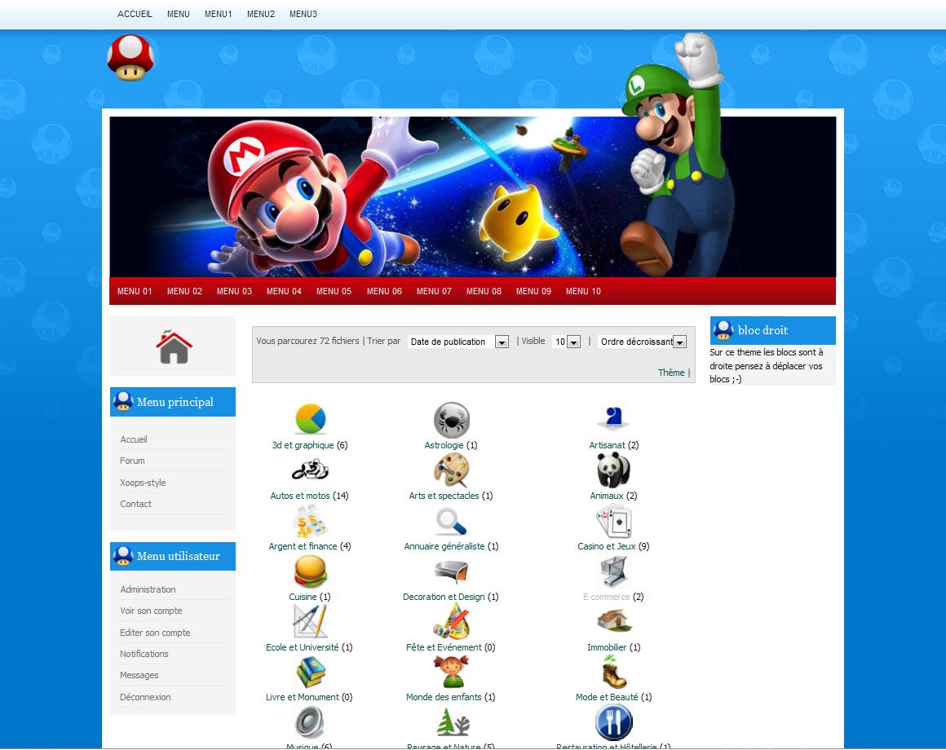Open the Restauration fork and knife icon

(x=613, y=722)
